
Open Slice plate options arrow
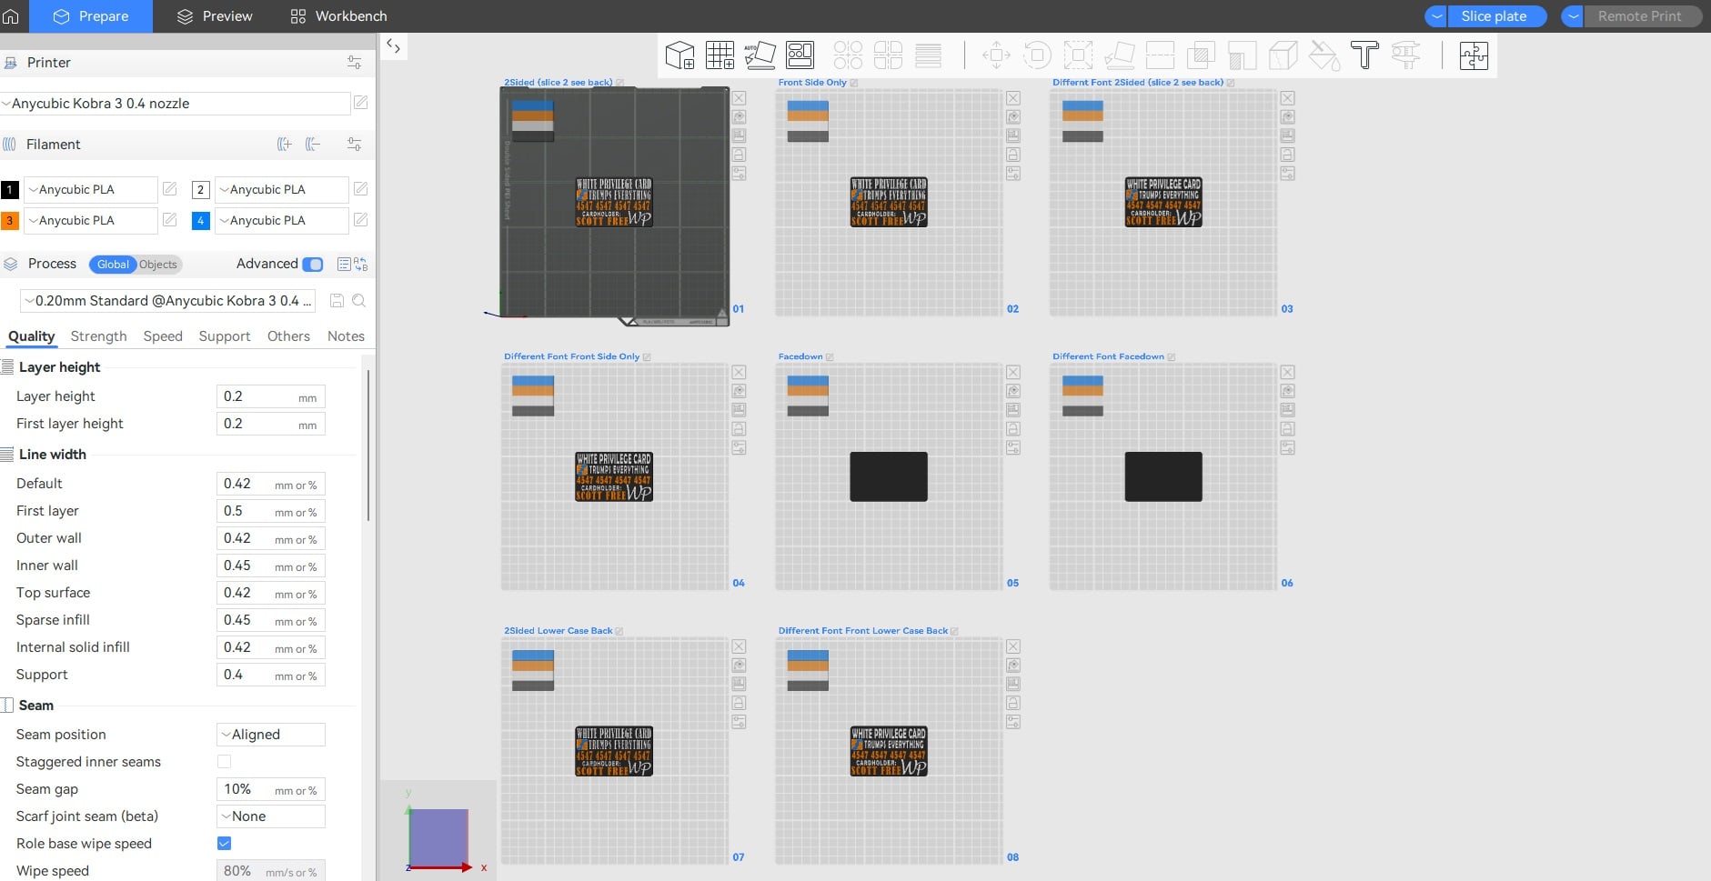(1436, 16)
